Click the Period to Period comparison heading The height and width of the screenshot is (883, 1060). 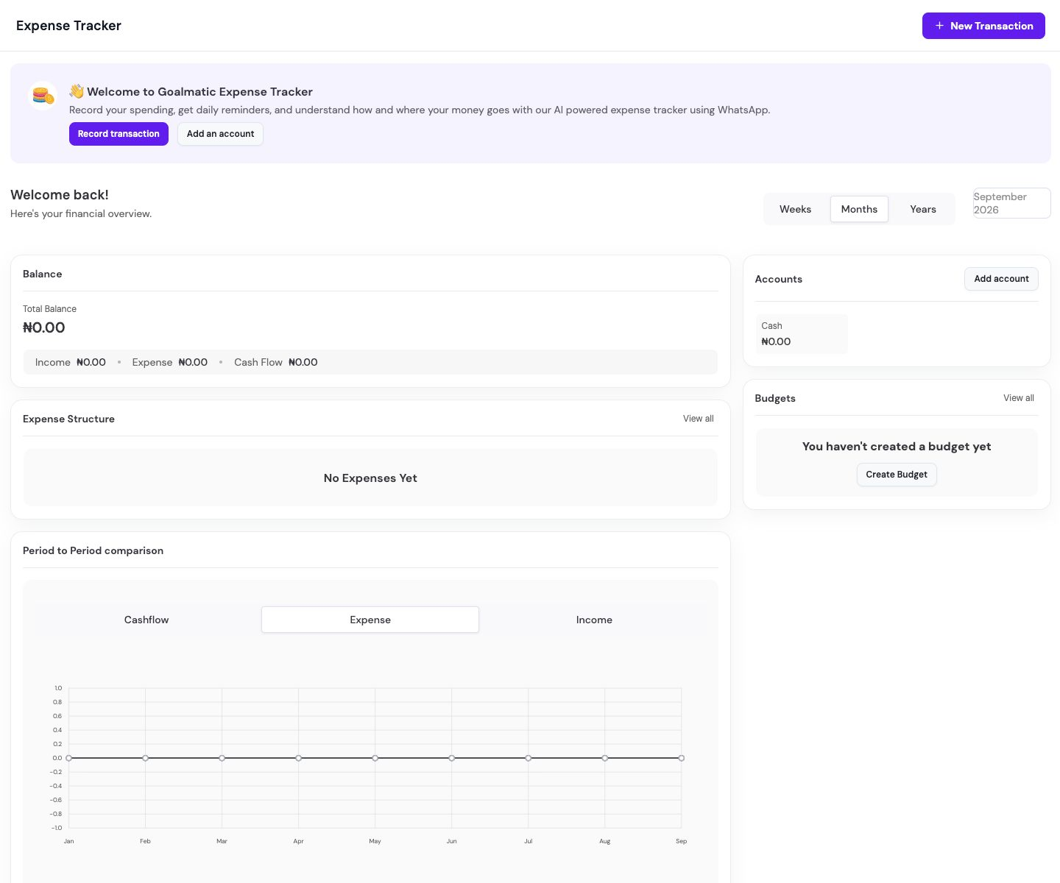93,550
